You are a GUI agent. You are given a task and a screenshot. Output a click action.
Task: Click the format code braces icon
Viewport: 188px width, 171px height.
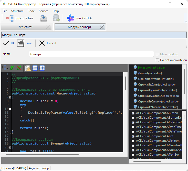click(5, 68)
